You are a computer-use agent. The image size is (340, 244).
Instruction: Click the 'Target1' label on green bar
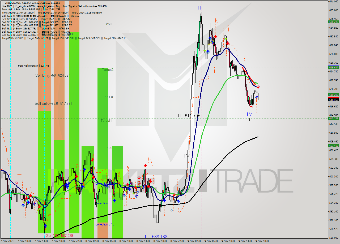coord(106,121)
